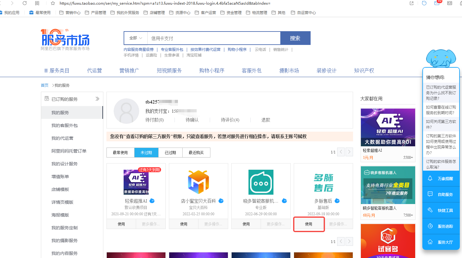Click the 搜索 button
The width and height of the screenshot is (462, 258).
295,38
